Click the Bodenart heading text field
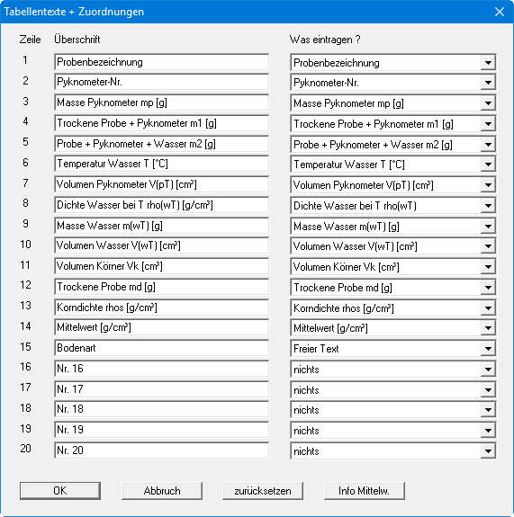This screenshot has width=514, height=517. click(x=161, y=348)
